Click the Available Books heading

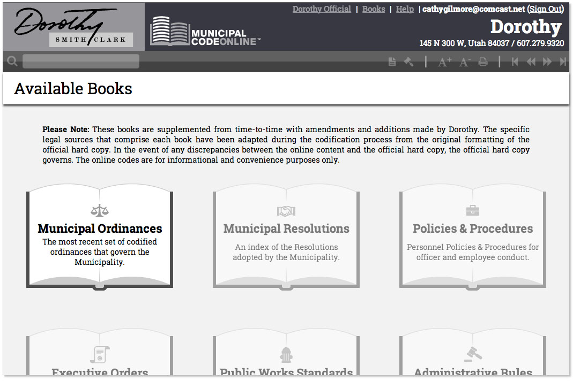[x=73, y=89]
